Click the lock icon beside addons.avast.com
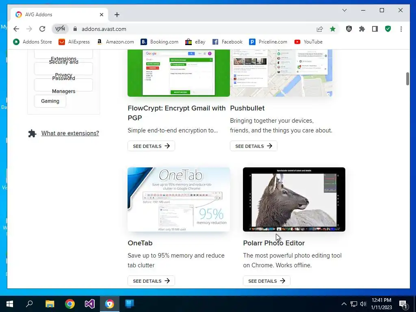The image size is (416, 312). [75, 29]
